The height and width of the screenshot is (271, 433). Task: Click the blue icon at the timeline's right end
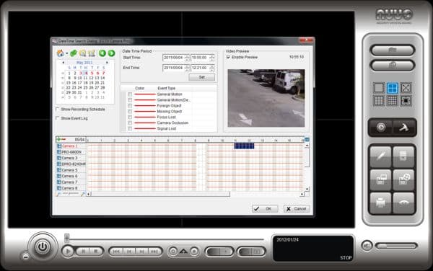pos(307,140)
